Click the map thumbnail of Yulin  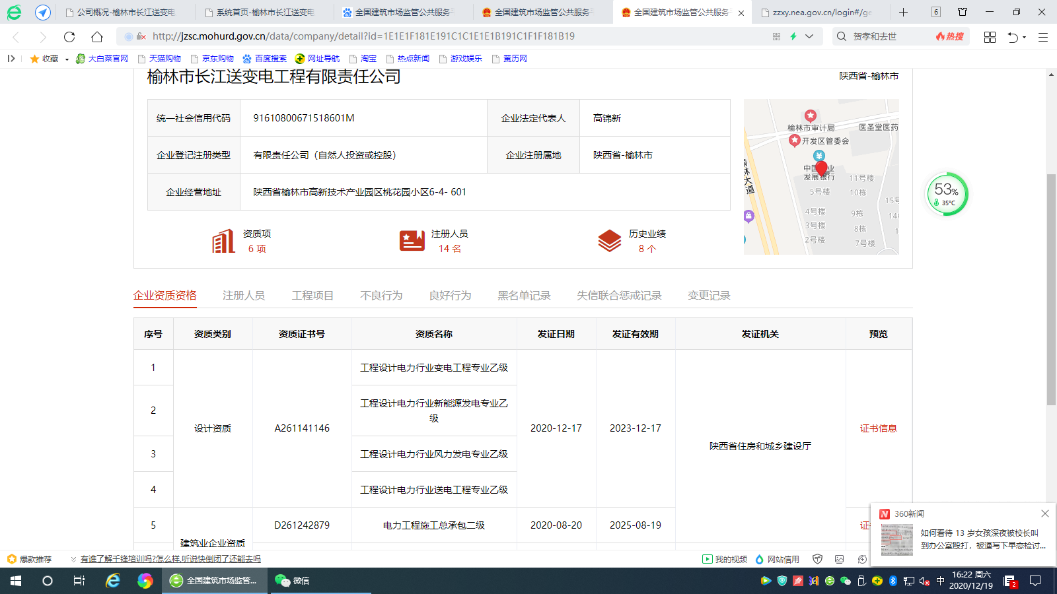pyautogui.click(x=821, y=177)
